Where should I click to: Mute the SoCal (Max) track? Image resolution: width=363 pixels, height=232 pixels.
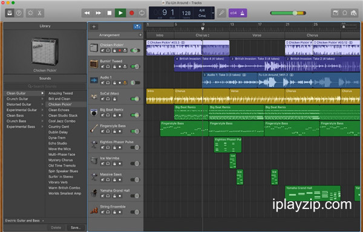pos(103,99)
